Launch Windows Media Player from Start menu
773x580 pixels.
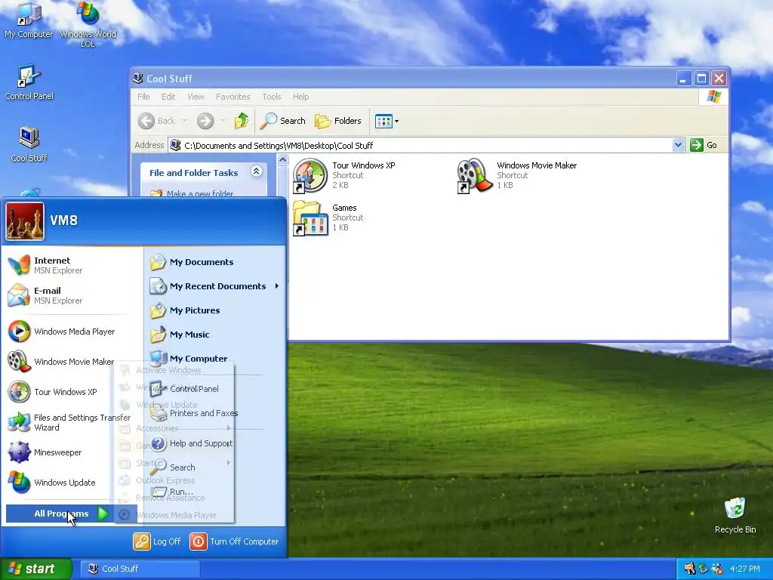point(72,332)
